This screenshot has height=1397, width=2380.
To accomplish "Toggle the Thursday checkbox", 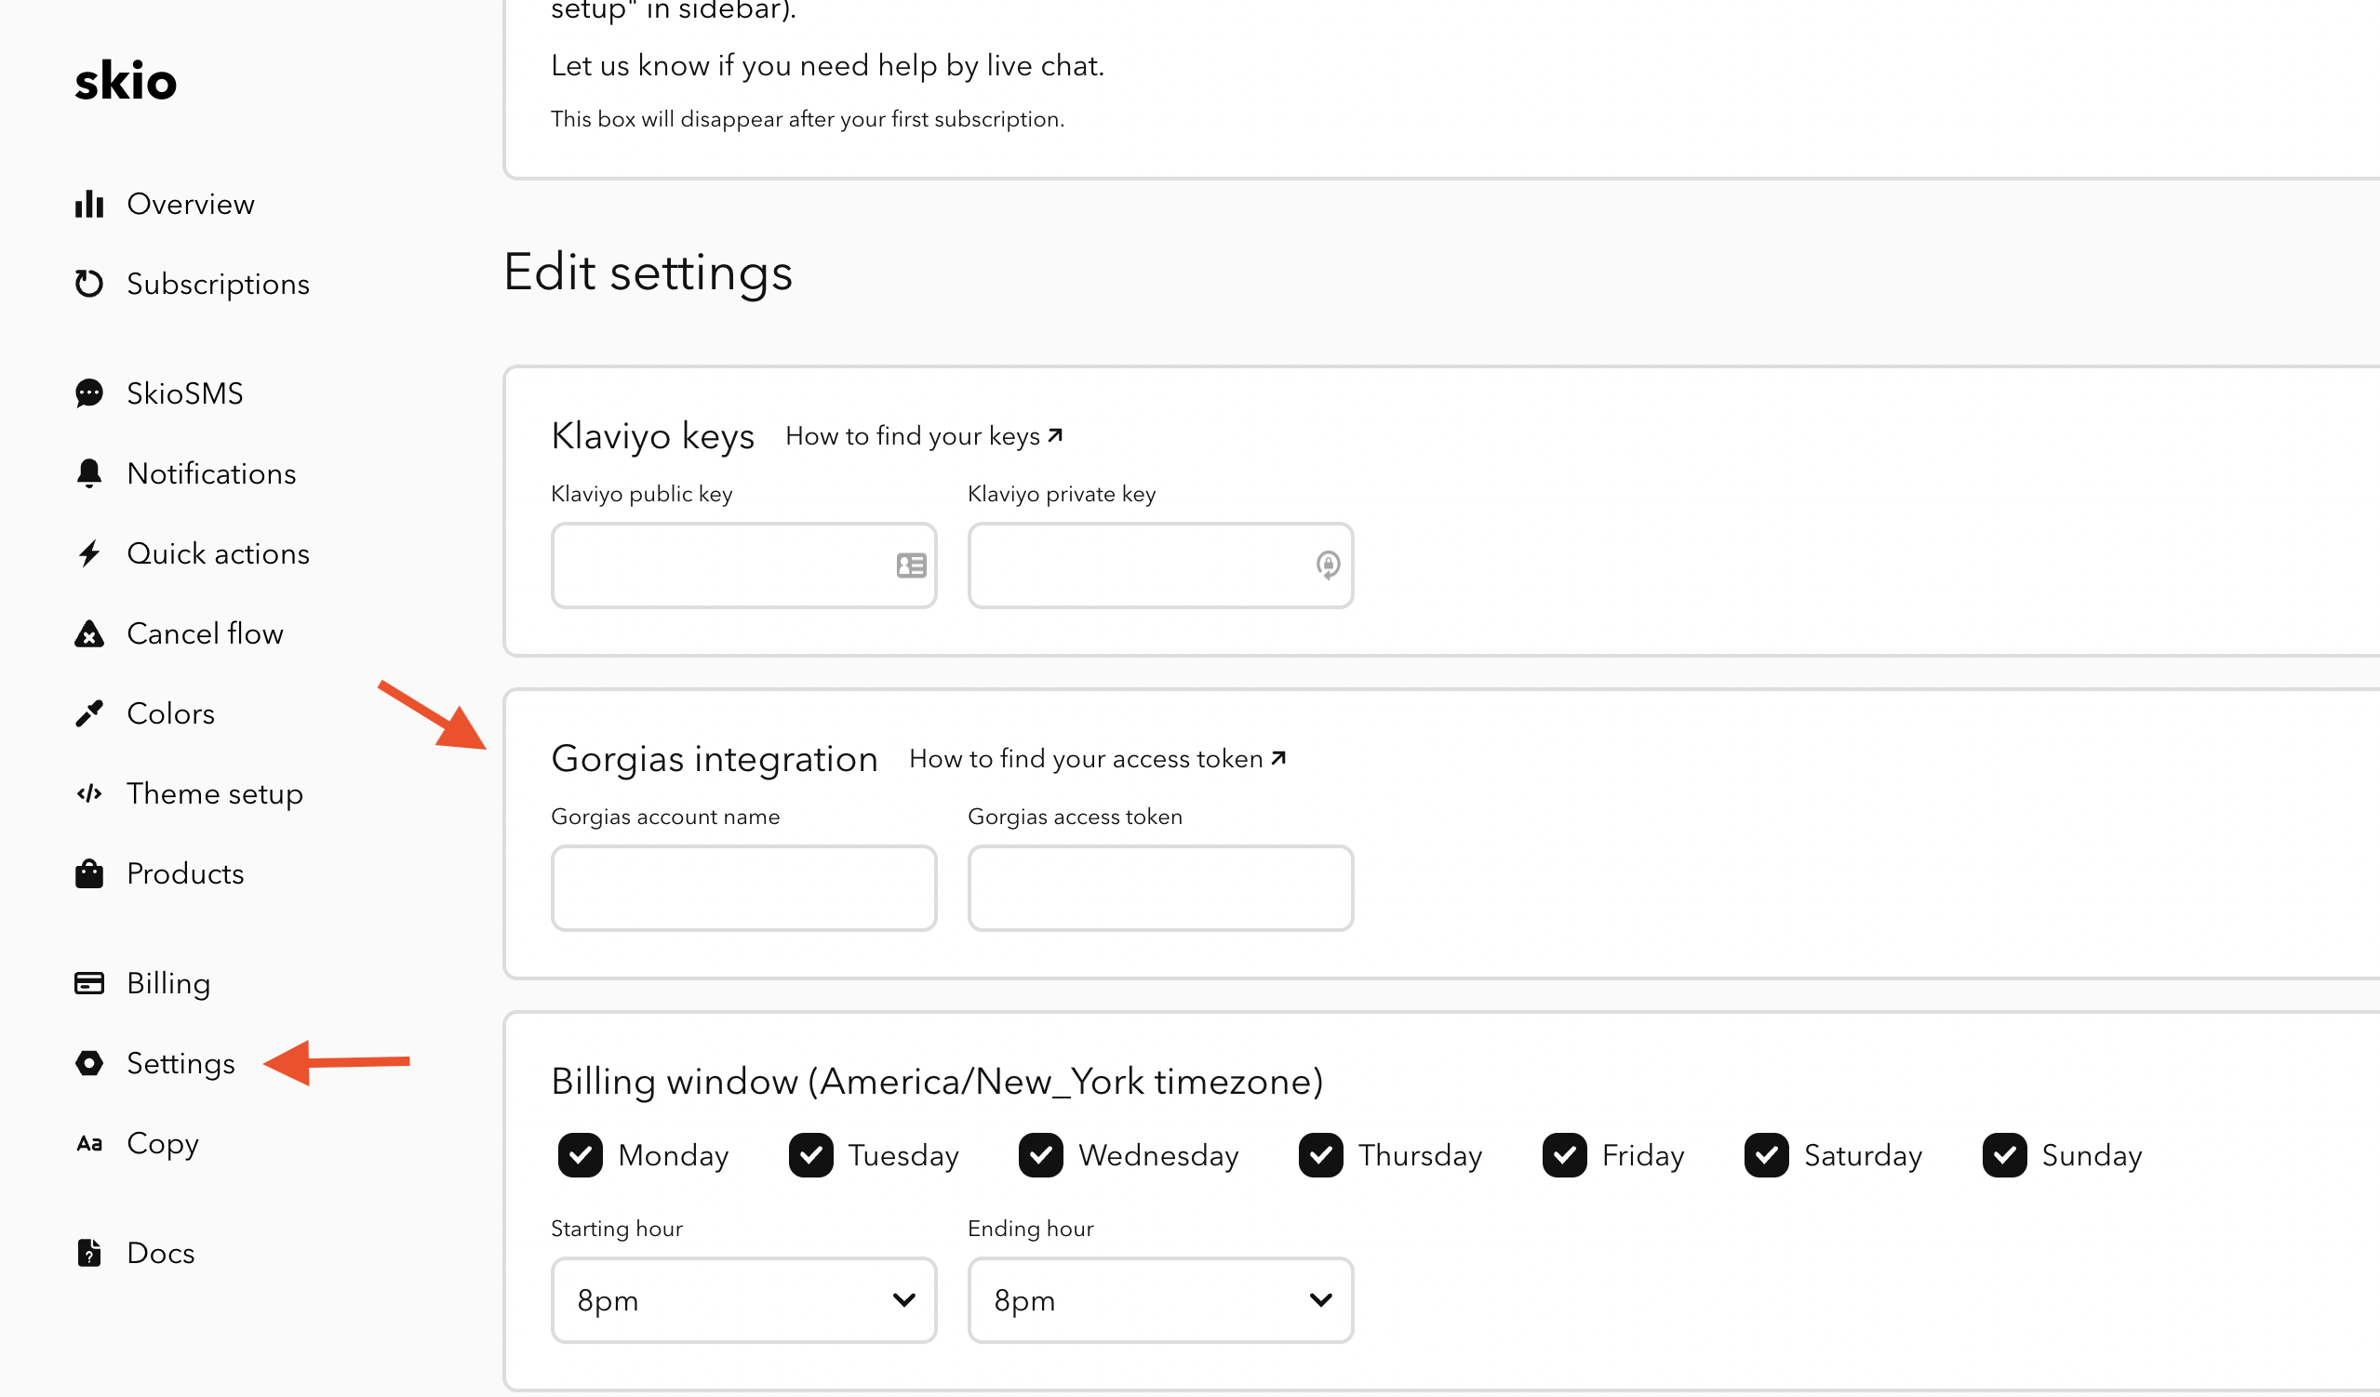I will pos(1320,1155).
